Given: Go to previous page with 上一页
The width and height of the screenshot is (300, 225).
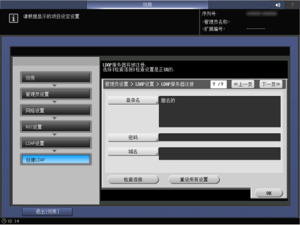Looking at the screenshot, I should 243,84.
